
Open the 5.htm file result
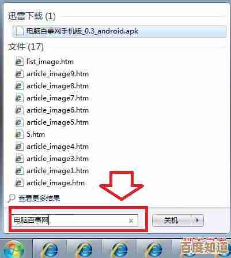point(36,134)
